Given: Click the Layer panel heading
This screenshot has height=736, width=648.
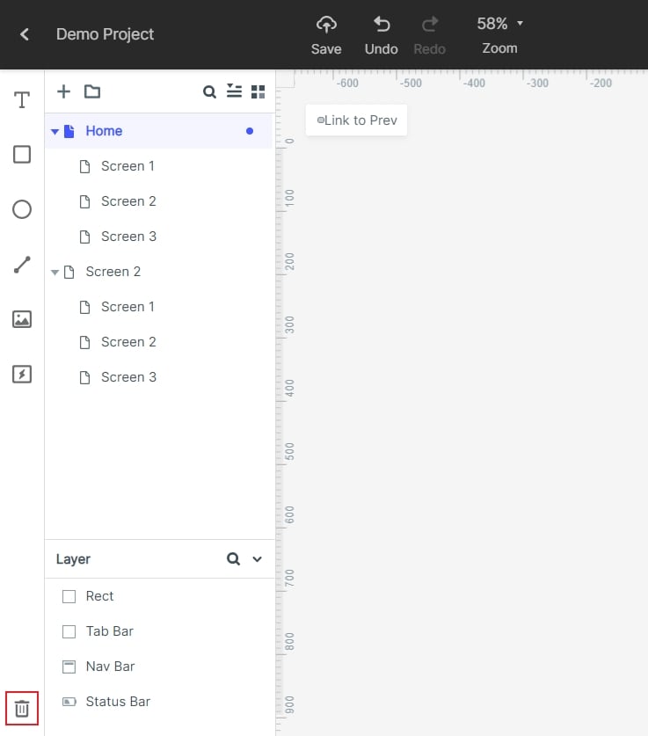Looking at the screenshot, I should click(x=73, y=559).
